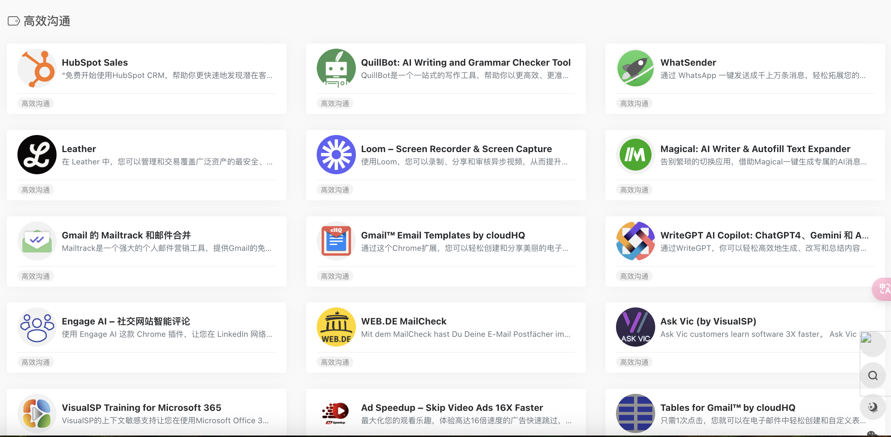891x437 pixels.
Task: Click the Ask Vic purple icon
Action: click(x=636, y=327)
